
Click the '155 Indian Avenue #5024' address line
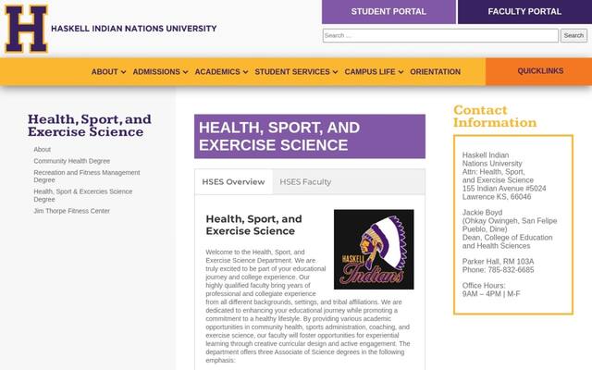click(504, 189)
